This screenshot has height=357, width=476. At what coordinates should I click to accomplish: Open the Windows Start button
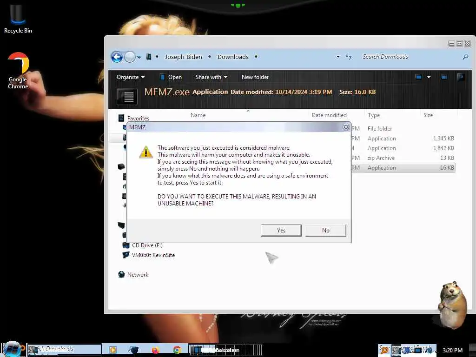pos(13,349)
